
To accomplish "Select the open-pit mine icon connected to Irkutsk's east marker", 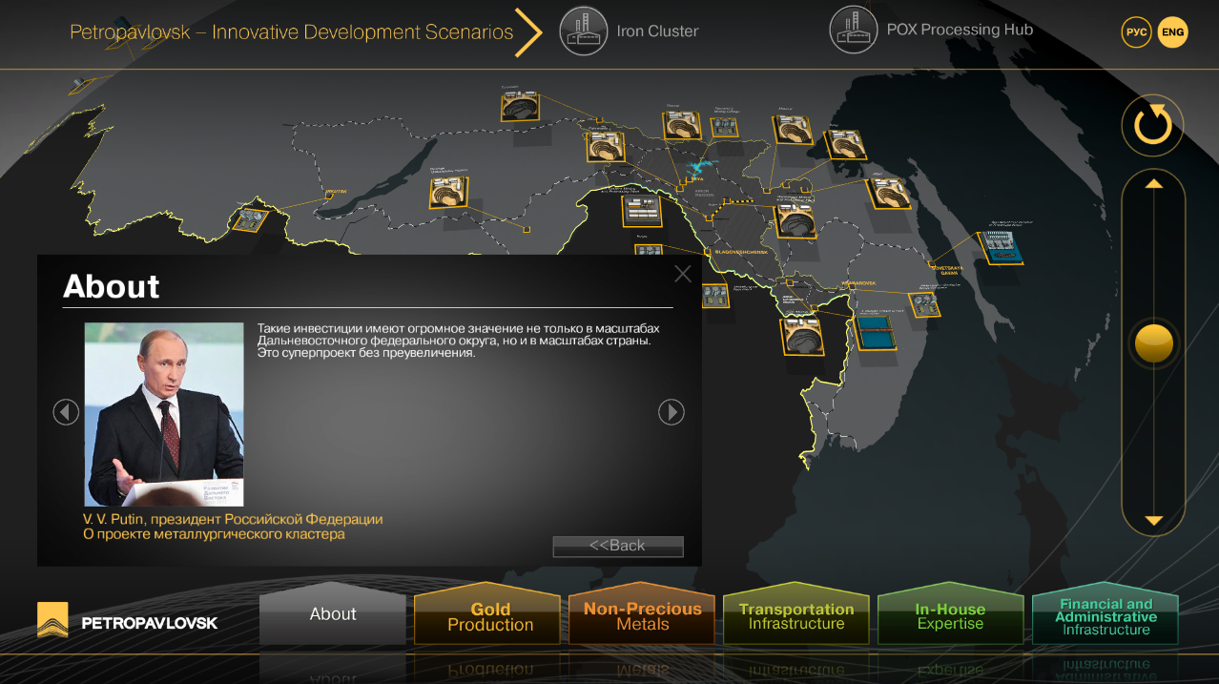I will click(x=449, y=193).
